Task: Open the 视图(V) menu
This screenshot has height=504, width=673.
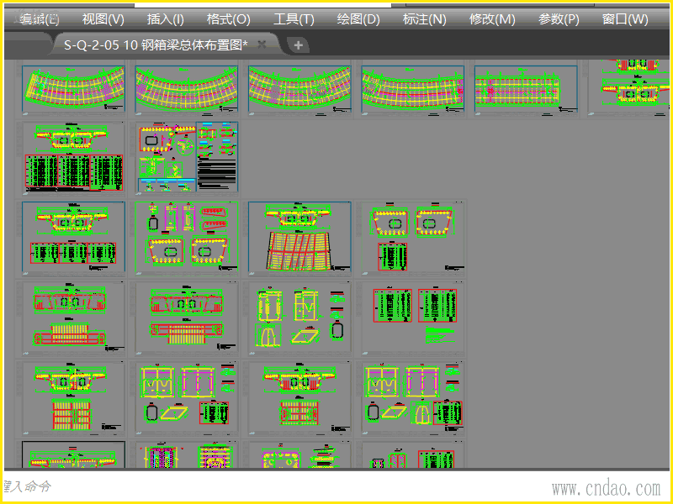Action: click(x=103, y=19)
